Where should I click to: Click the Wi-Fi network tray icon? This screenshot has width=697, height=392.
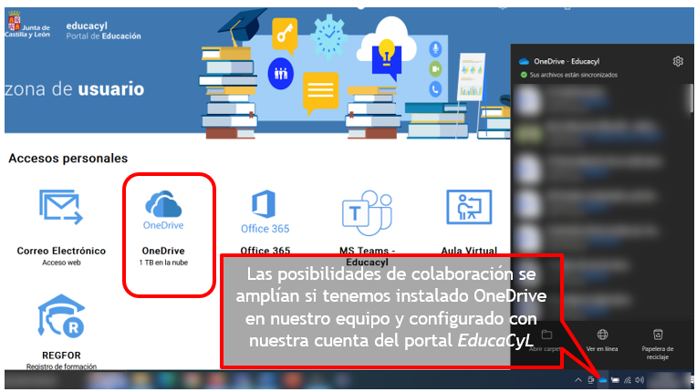point(628,380)
